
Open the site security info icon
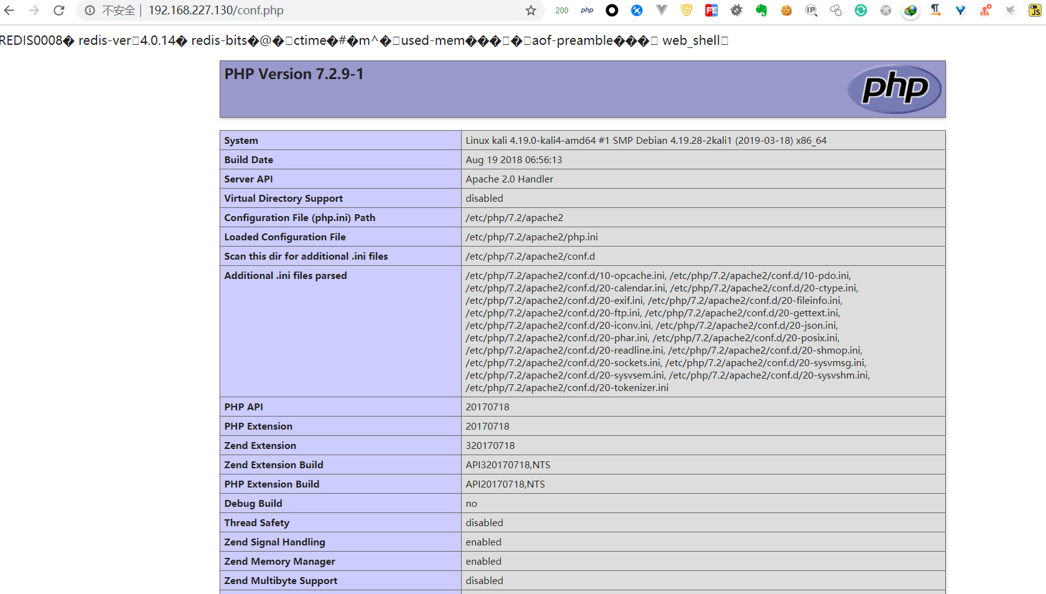pyautogui.click(x=90, y=11)
